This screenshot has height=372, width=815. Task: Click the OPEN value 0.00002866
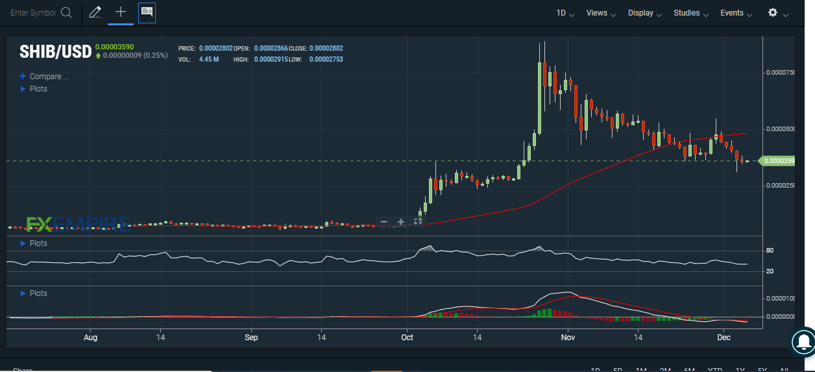point(271,49)
